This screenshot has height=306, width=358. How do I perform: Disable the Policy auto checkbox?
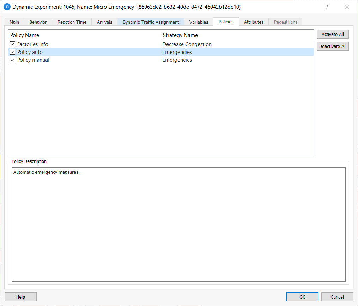[x=12, y=52]
